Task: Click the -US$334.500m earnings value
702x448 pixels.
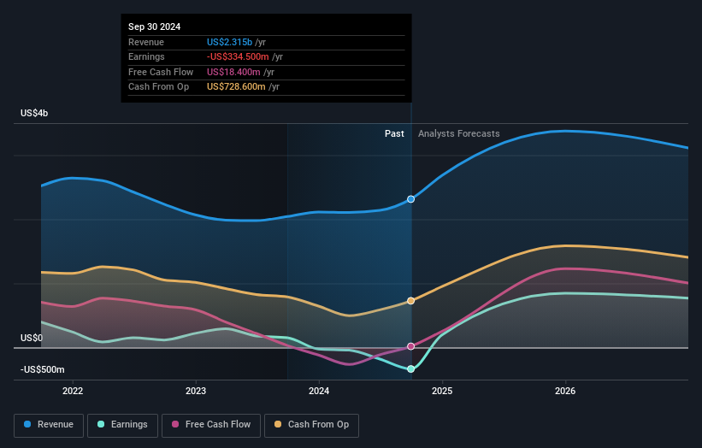Action: (238, 56)
